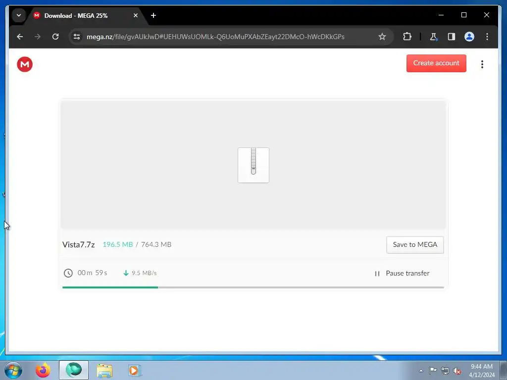
Task: Maximize the browser window
Action: [x=463, y=15]
